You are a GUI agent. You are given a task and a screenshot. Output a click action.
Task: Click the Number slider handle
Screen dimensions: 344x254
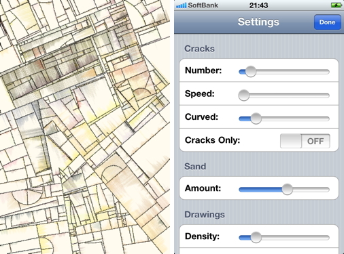click(x=251, y=72)
